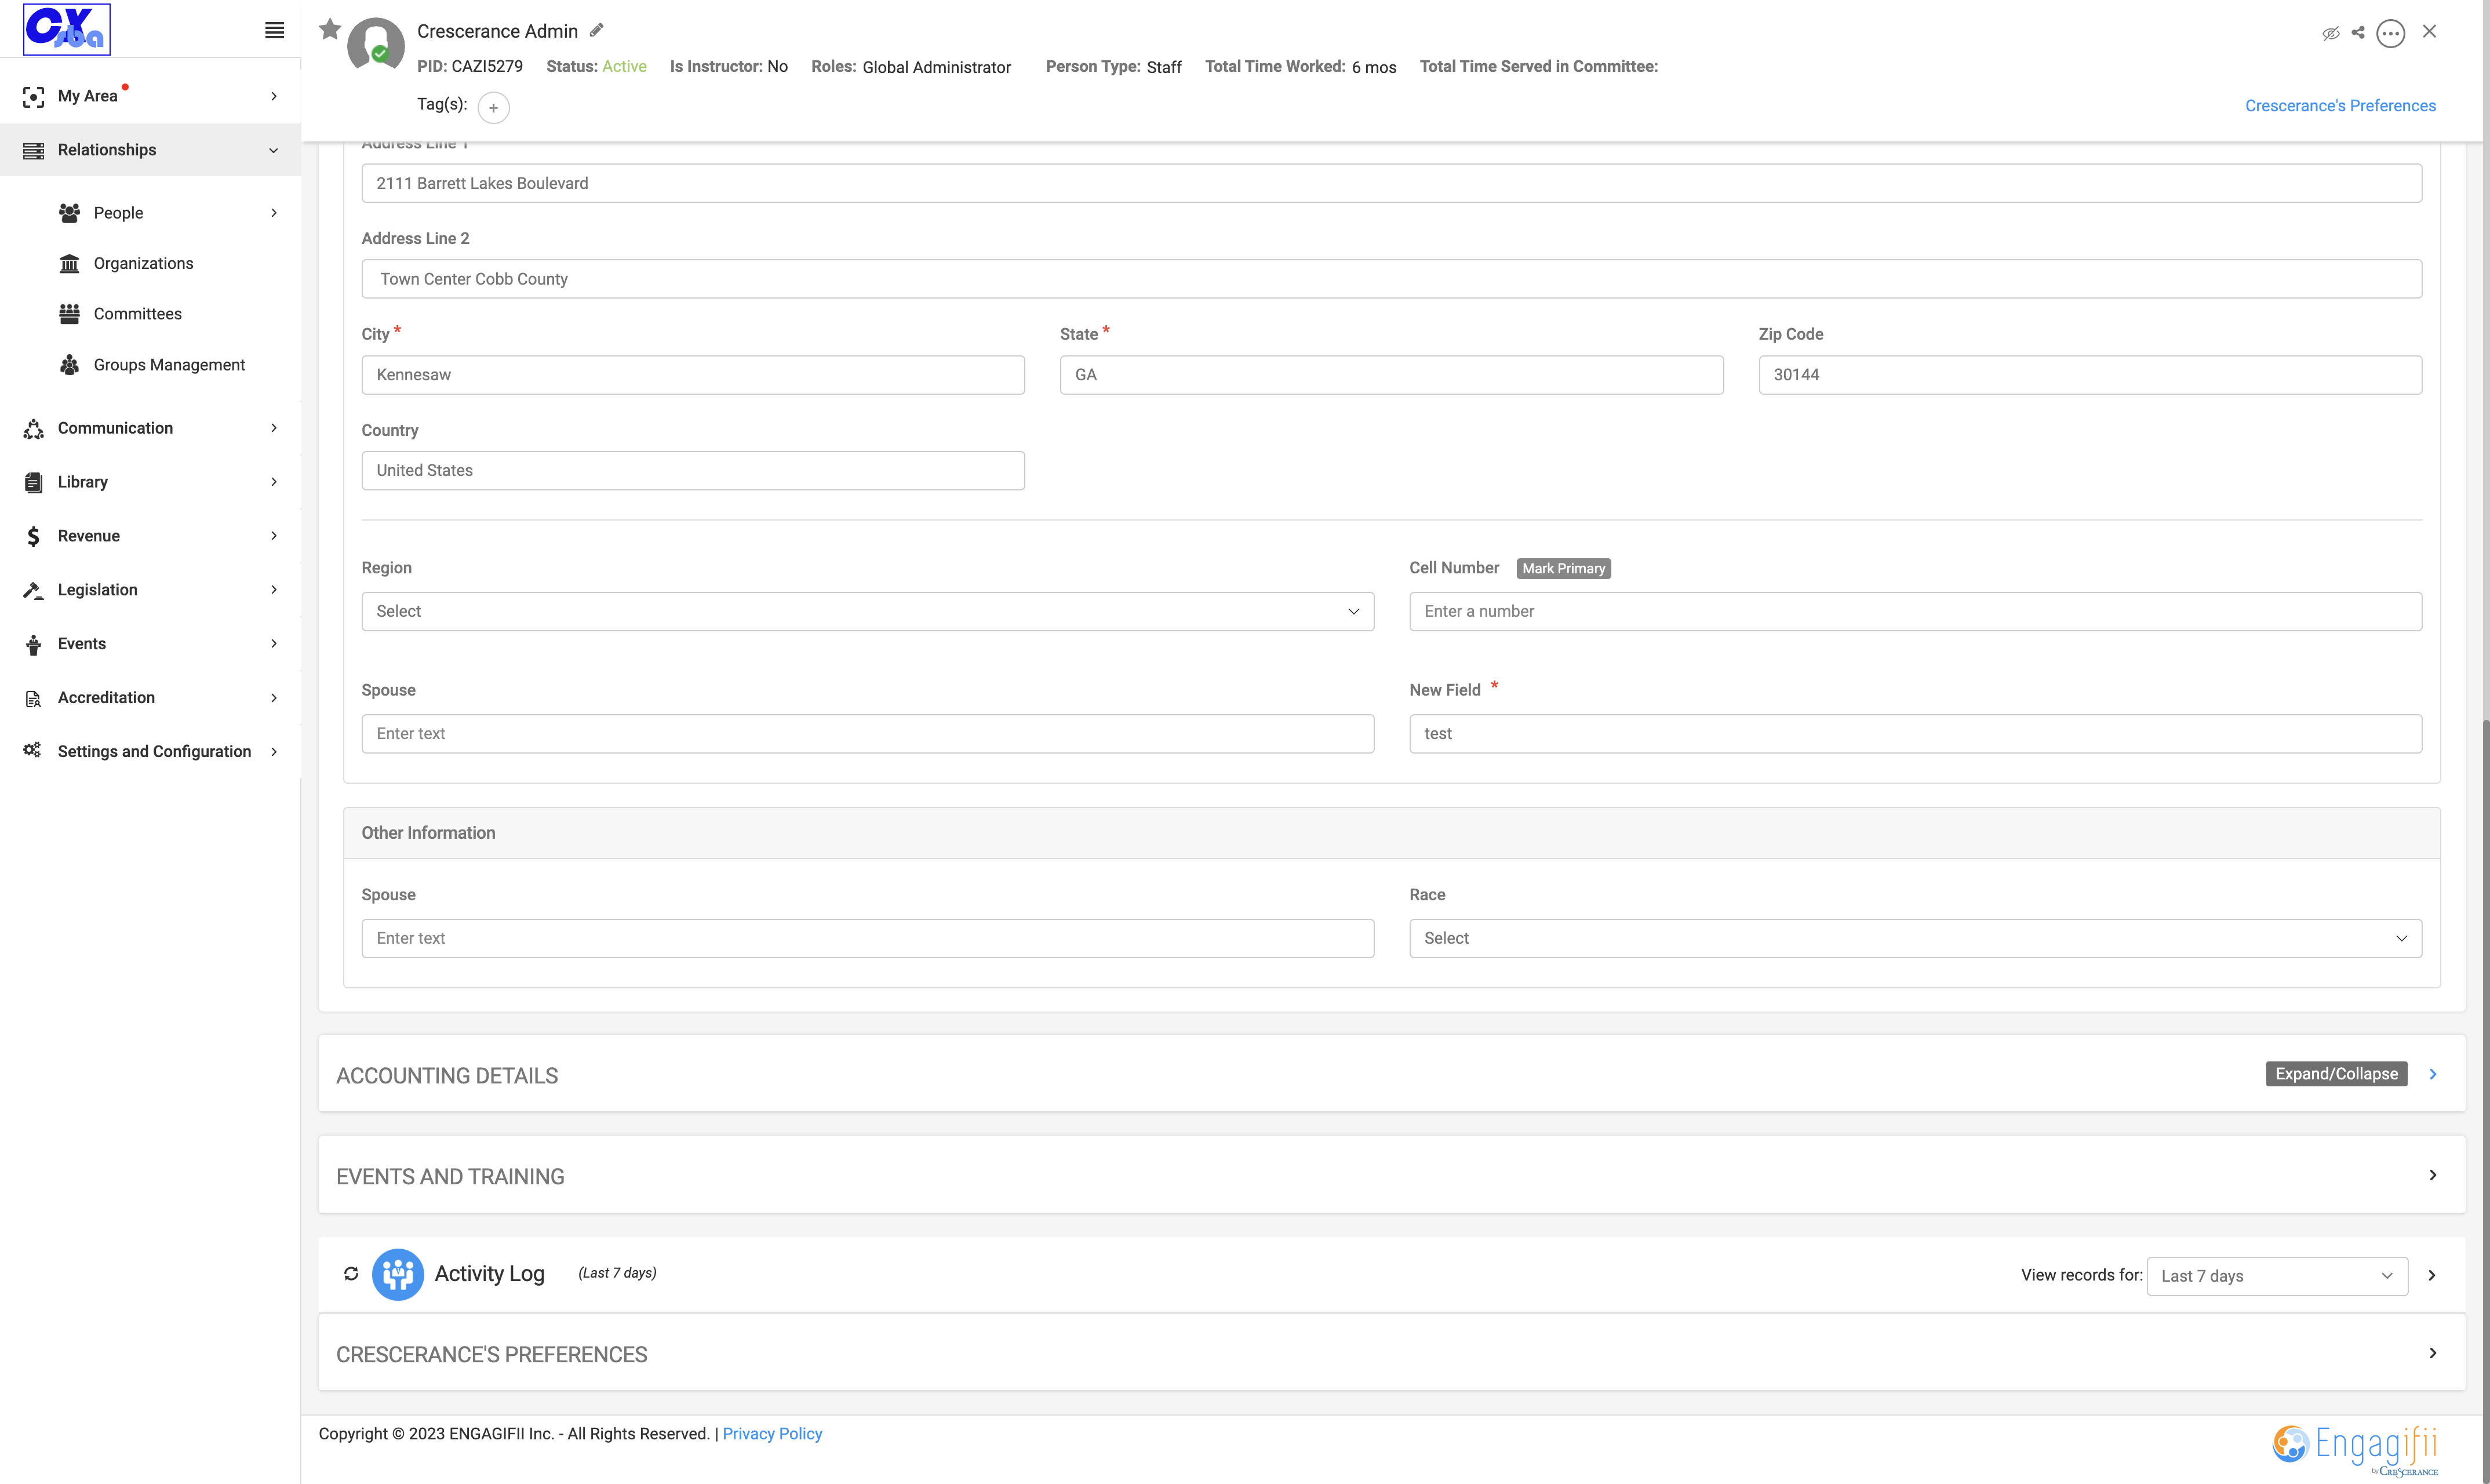Open Groups Management
This screenshot has height=1484, width=2490.
(x=169, y=365)
